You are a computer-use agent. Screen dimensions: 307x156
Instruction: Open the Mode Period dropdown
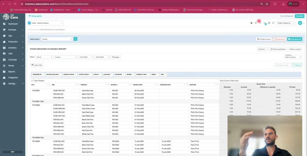(44, 57)
